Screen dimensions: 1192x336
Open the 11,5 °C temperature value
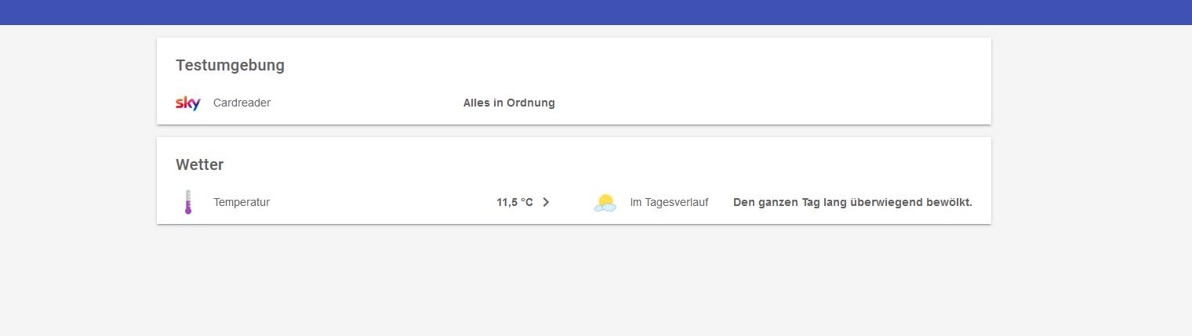click(x=514, y=202)
